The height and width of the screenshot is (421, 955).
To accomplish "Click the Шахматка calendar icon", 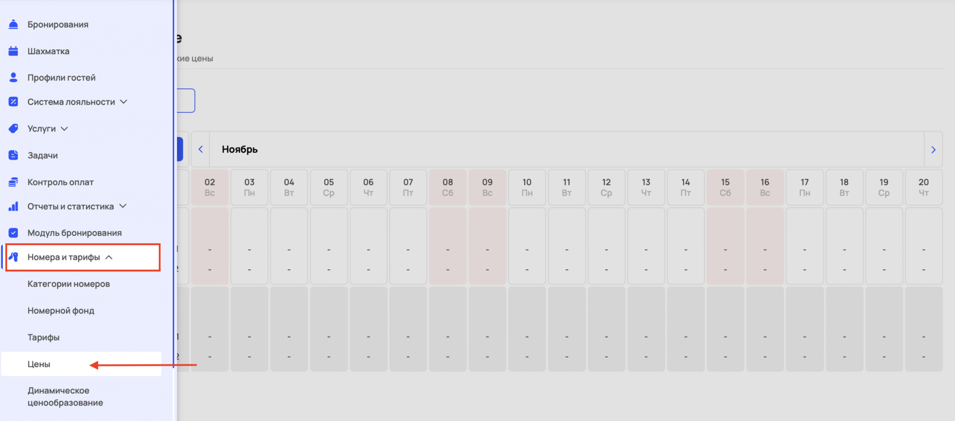I will [x=13, y=51].
